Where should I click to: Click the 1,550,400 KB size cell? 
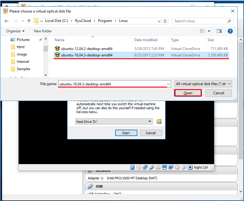(218, 55)
